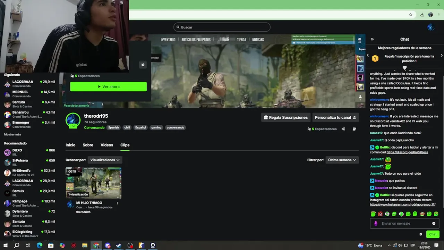Switch to the Sobre tab

[88, 145]
